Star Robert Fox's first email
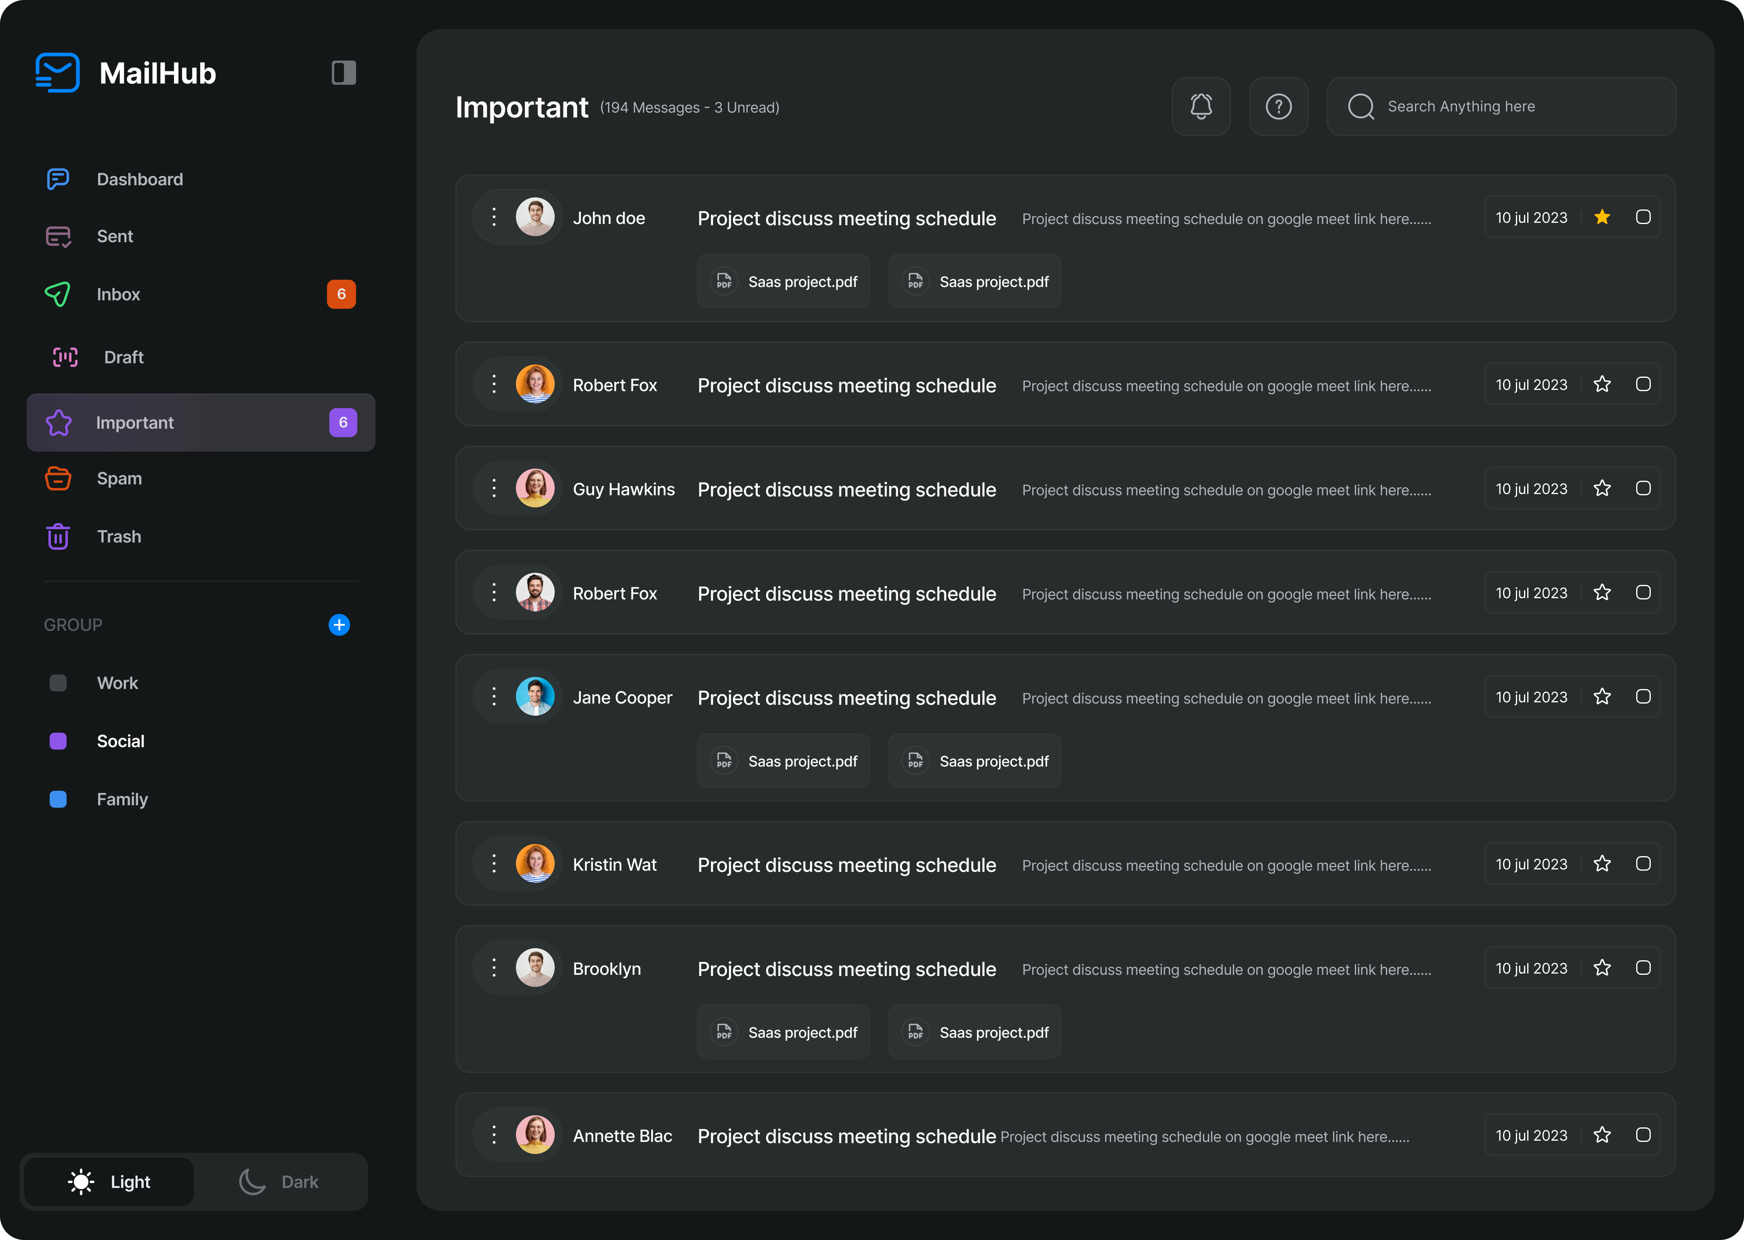The image size is (1744, 1240). pos(1603,384)
